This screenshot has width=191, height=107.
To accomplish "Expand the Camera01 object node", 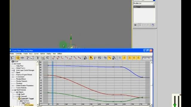I will [17, 97].
